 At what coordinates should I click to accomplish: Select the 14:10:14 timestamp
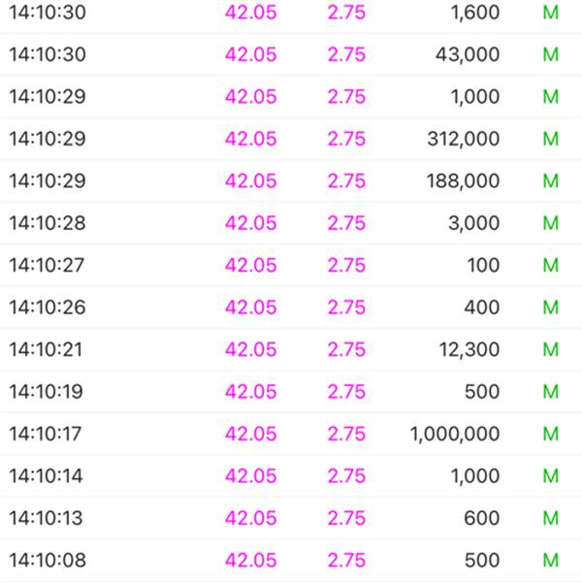[x=46, y=476]
